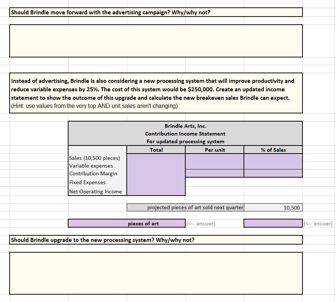The height and width of the screenshot is (302, 336).
Task: Select the Per unit cell for Variable expenses
Action: [214, 166]
